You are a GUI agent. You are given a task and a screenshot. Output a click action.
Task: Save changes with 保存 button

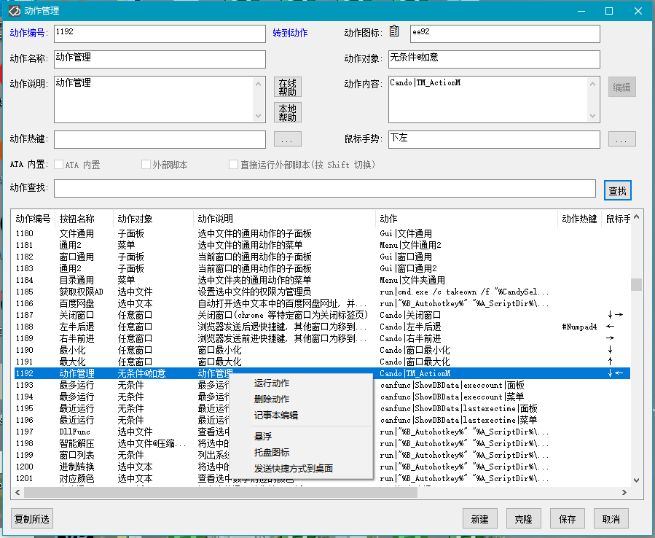pyautogui.click(x=568, y=519)
